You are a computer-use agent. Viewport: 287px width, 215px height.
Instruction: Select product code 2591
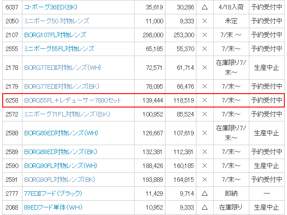pyautogui.click(x=11, y=180)
